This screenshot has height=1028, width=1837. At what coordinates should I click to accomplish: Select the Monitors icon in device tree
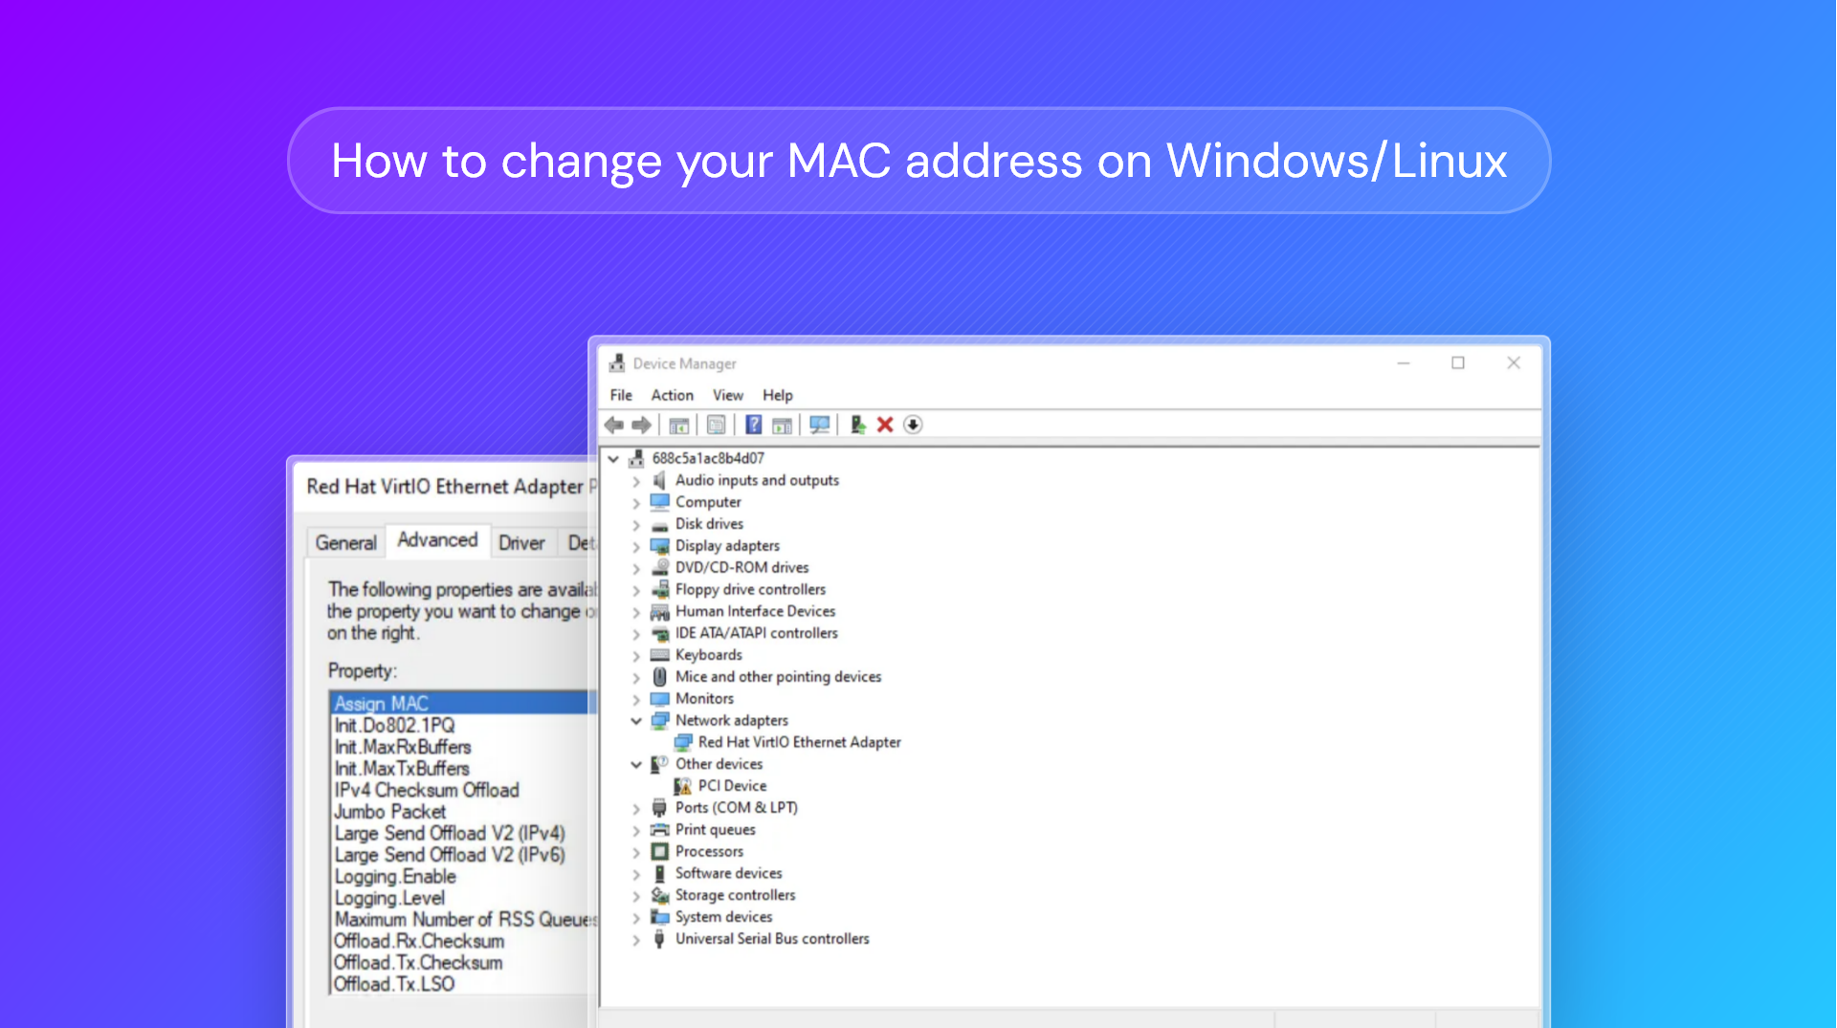[x=659, y=699]
